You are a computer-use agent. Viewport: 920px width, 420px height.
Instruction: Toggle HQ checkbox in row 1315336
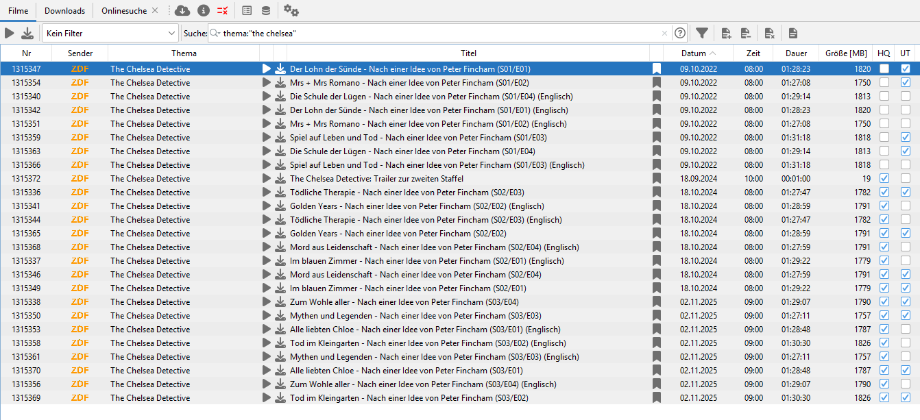(884, 192)
